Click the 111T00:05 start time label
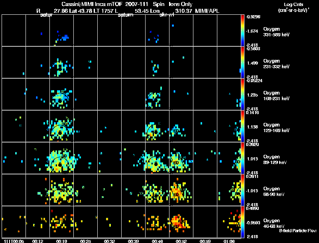This screenshot has height=243, width=319. tap(14, 241)
